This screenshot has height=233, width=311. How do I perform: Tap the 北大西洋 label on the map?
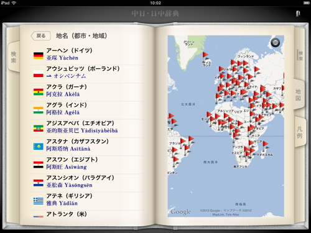click(188, 104)
